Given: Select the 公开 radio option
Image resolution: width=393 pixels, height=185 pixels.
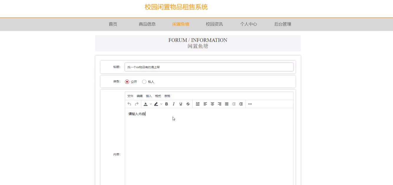Looking at the screenshot, I should pos(127,82).
